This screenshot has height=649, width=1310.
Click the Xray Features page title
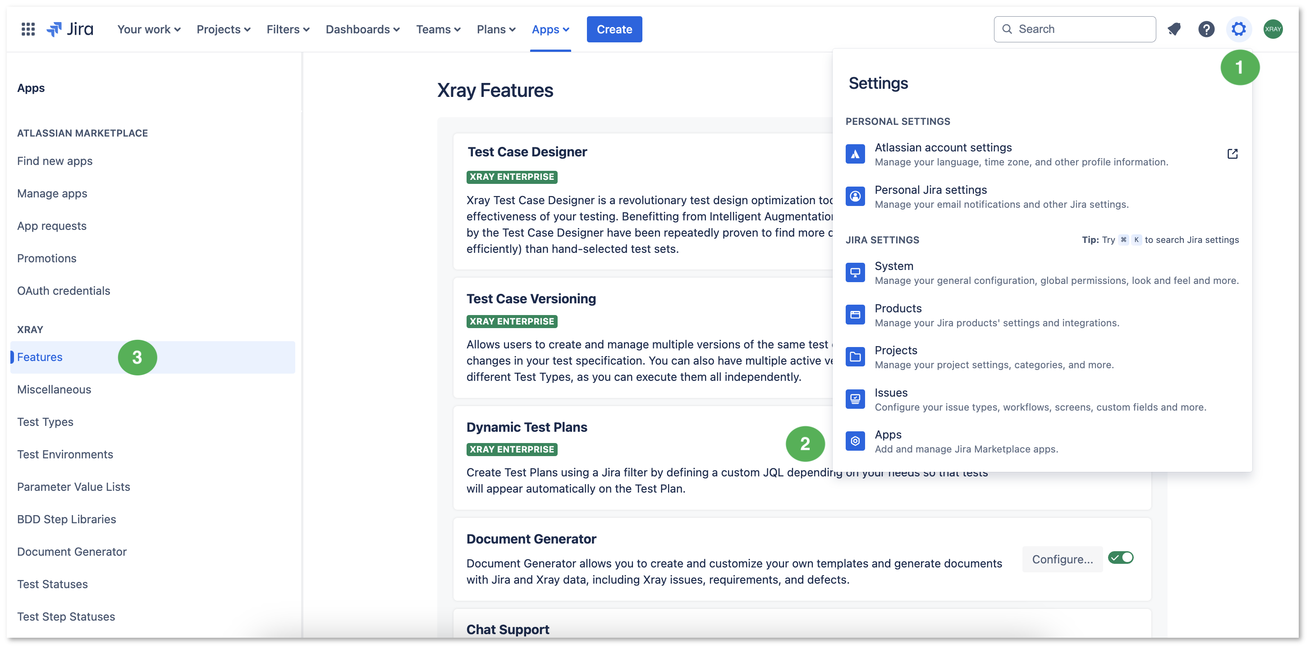(x=495, y=91)
